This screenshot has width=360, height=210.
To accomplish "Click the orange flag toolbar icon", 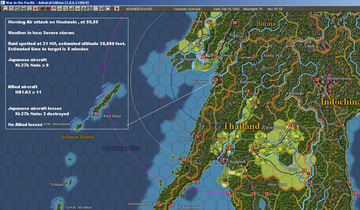I will pos(54,9).
